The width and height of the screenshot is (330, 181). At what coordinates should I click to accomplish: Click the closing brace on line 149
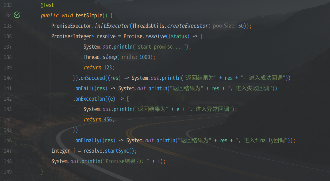[42, 172]
